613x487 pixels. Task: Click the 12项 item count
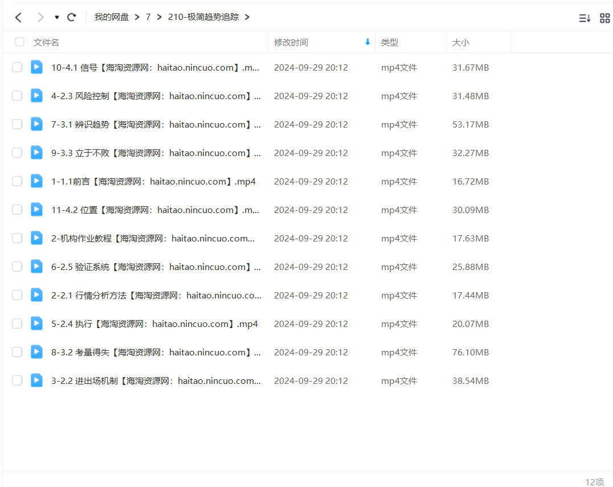[x=594, y=481]
